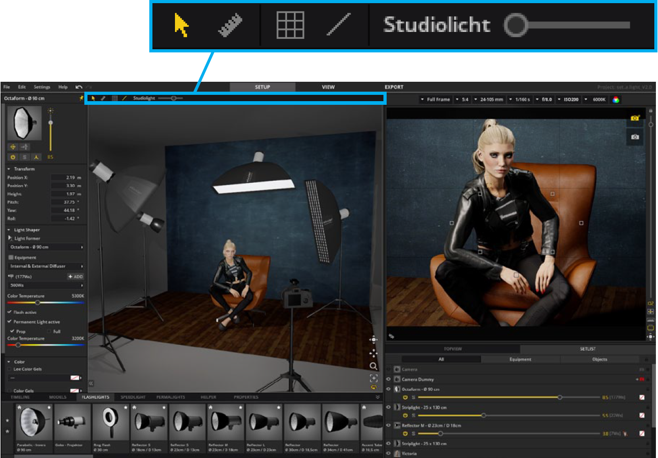Disable the Flash active checkbox
The width and height of the screenshot is (658, 458).
pos(9,312)
